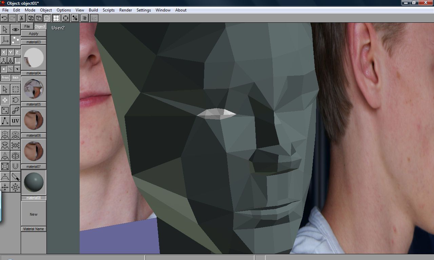Click the Cut scissors icon
The width and height of the screenshot is (434, 260).
tap(21, 18)
